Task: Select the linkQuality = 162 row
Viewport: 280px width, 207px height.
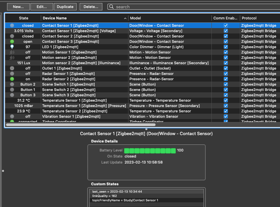Action: coord(147,196)
